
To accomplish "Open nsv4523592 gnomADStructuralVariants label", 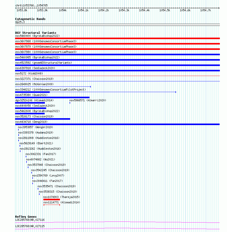I will coord(44,63).
